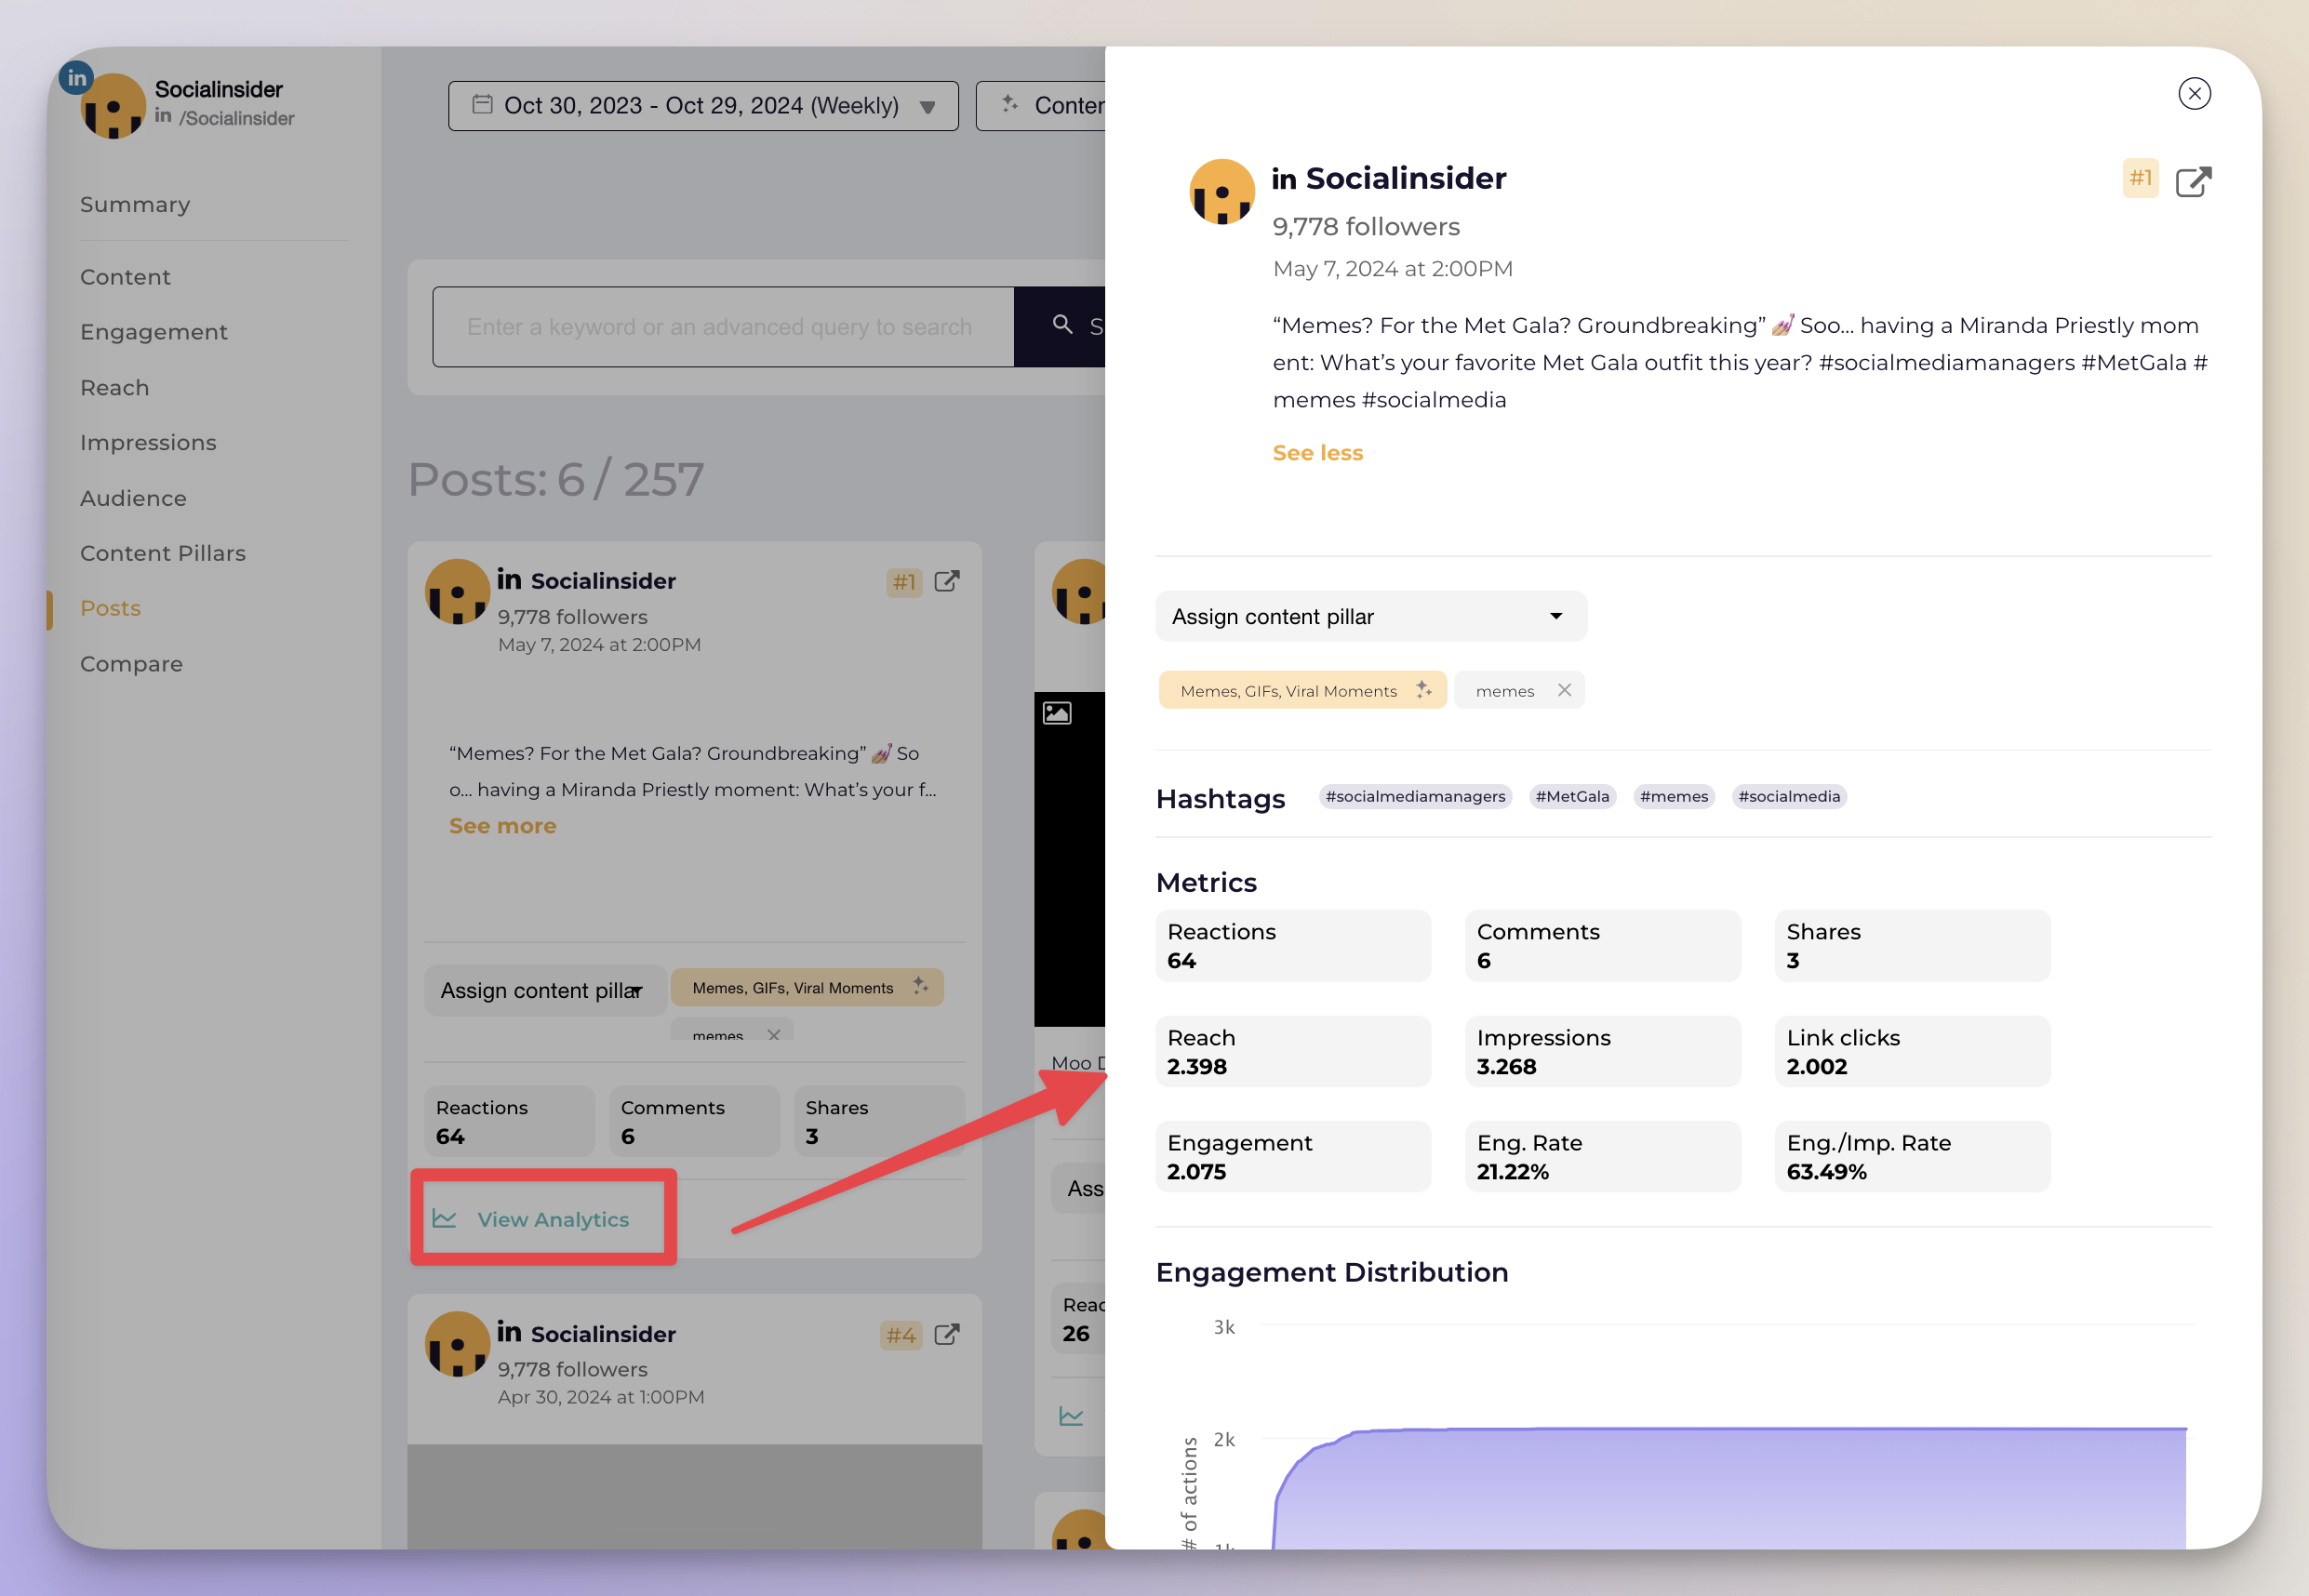2309x1596 pixels.
Task: Click chart icon beside View Analytics
Action: [444, 1218]
